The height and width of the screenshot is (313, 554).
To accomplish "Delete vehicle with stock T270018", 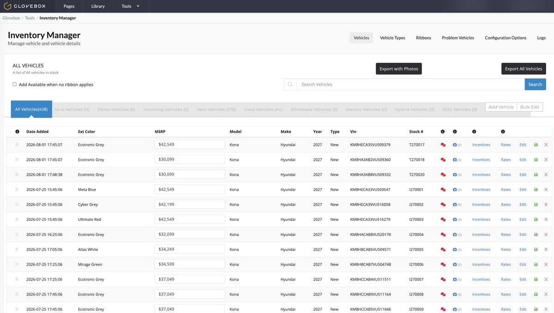I will point(546,159).
